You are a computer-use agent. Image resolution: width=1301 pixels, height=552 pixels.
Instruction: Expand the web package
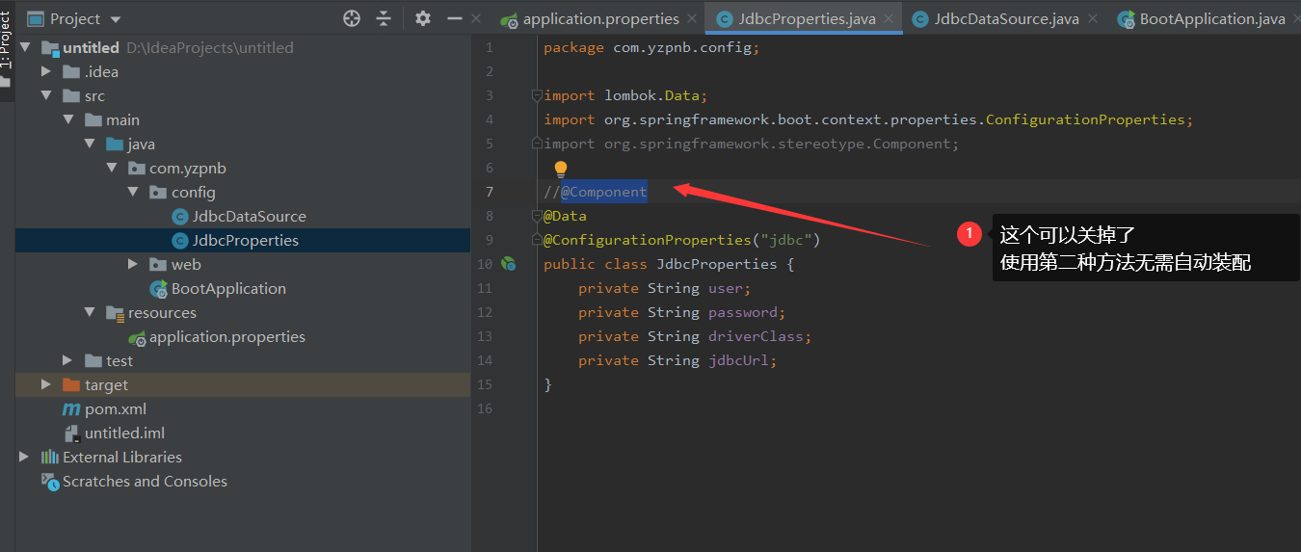134,264
